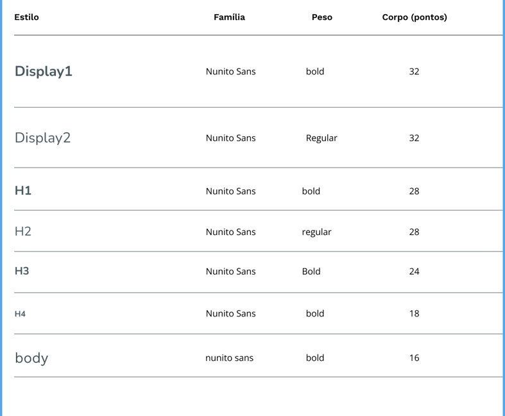Click the "body" style sample text
Viewport: 505px width, 416px height.
(x=31, y=358)
